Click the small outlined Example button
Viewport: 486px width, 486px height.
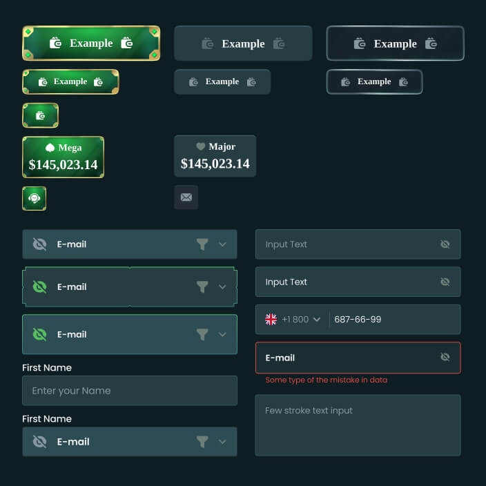pyautogui.click(x=374, y=82)
